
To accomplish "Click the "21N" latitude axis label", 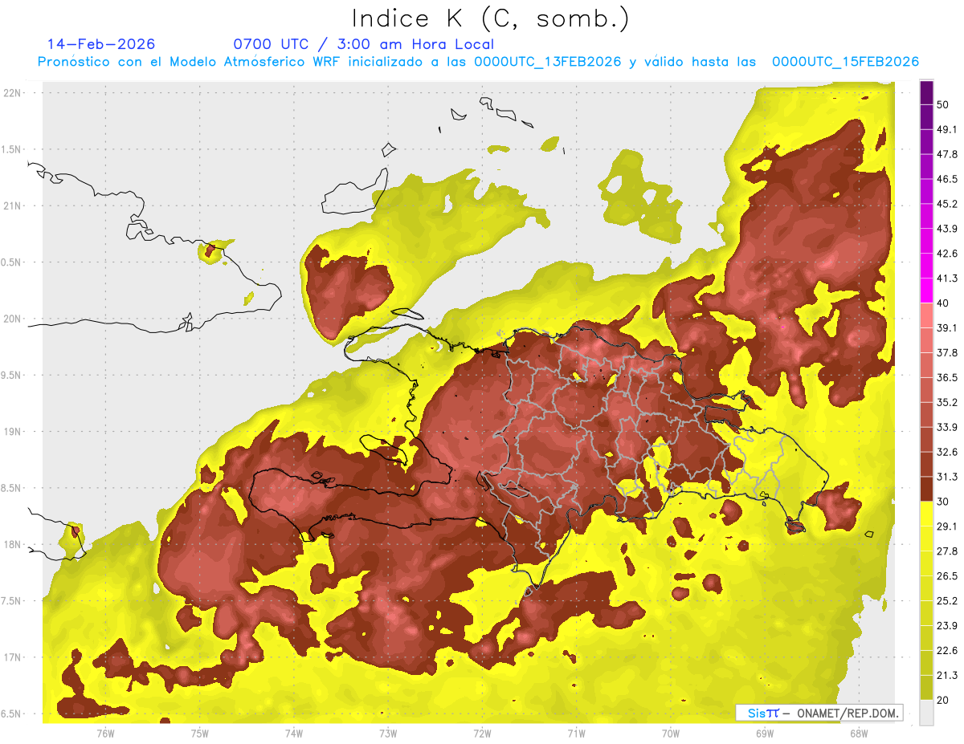I will [x=14, y=206].
